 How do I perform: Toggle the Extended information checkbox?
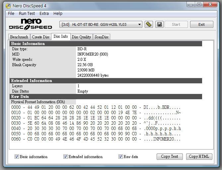65,156
